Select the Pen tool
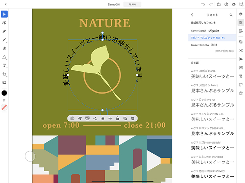 (4, 31)
